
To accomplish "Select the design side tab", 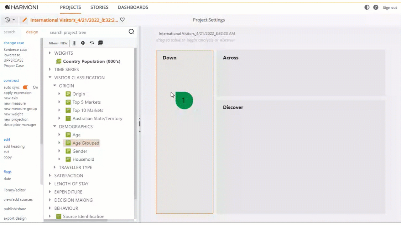I will point(32,32).
